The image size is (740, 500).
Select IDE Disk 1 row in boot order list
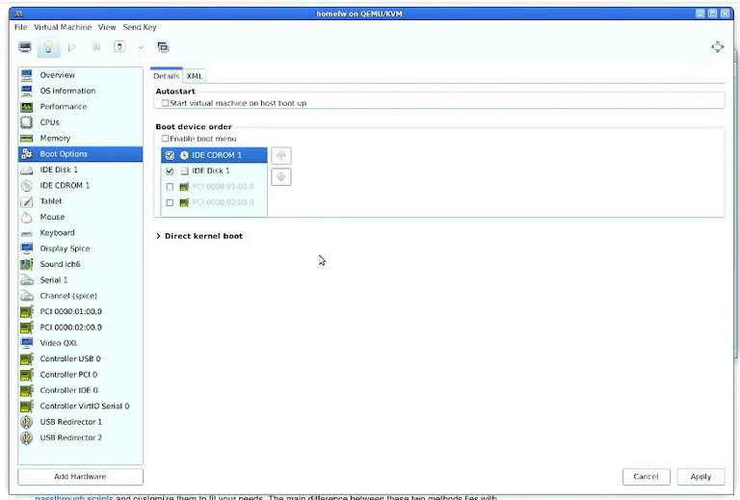[214, 171]
